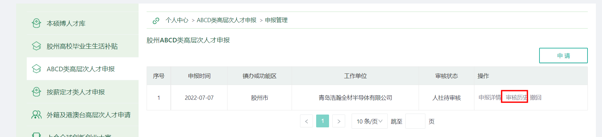Open the 10 条/页 page size dropdown

(x=369, y=121)
